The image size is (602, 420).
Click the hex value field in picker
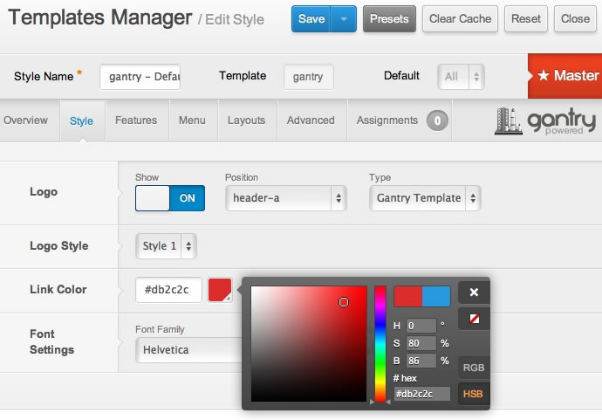[x=422, y=394]
